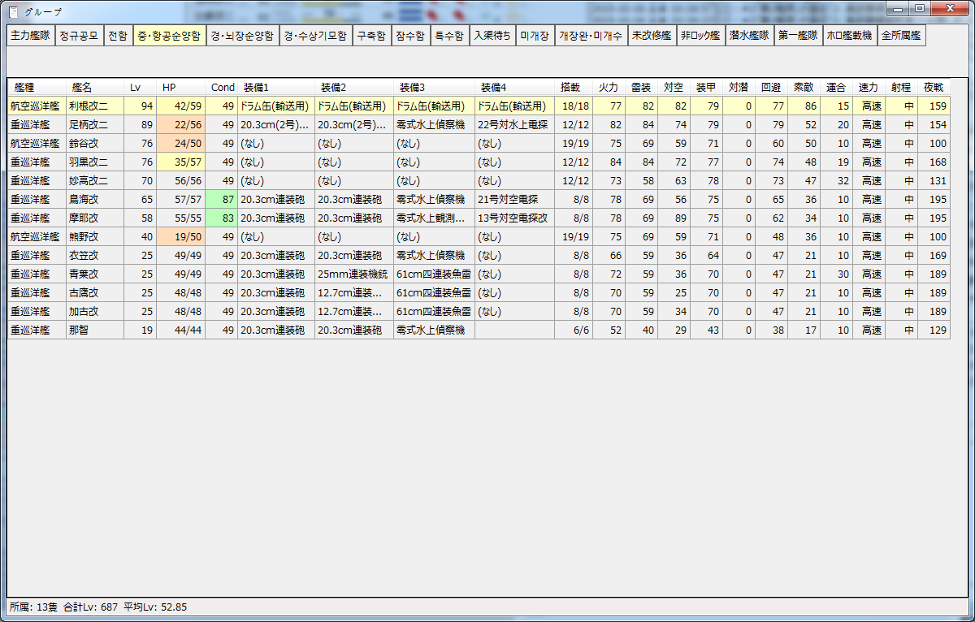Click the Cond column header
This screenshot has width=975, height=622.
click(x=222, y=87)
